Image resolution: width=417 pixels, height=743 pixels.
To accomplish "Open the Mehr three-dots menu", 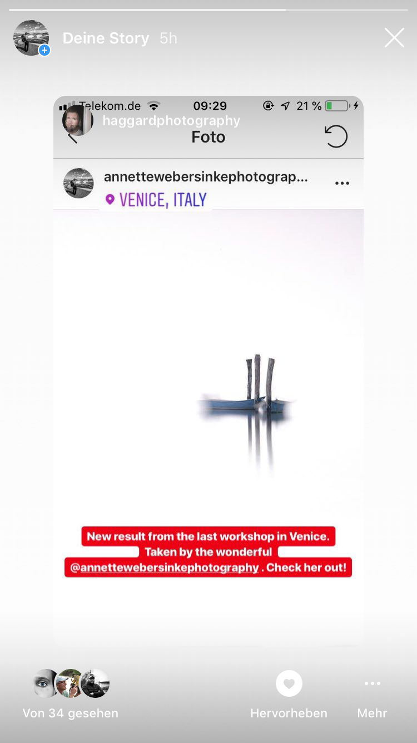I will pyautogui.click(x=372, y=683).
